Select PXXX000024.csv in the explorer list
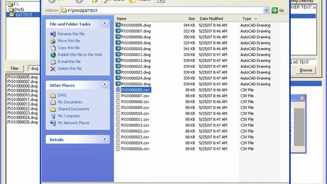This screenshot has height=184, width=327. click(135, 143)
